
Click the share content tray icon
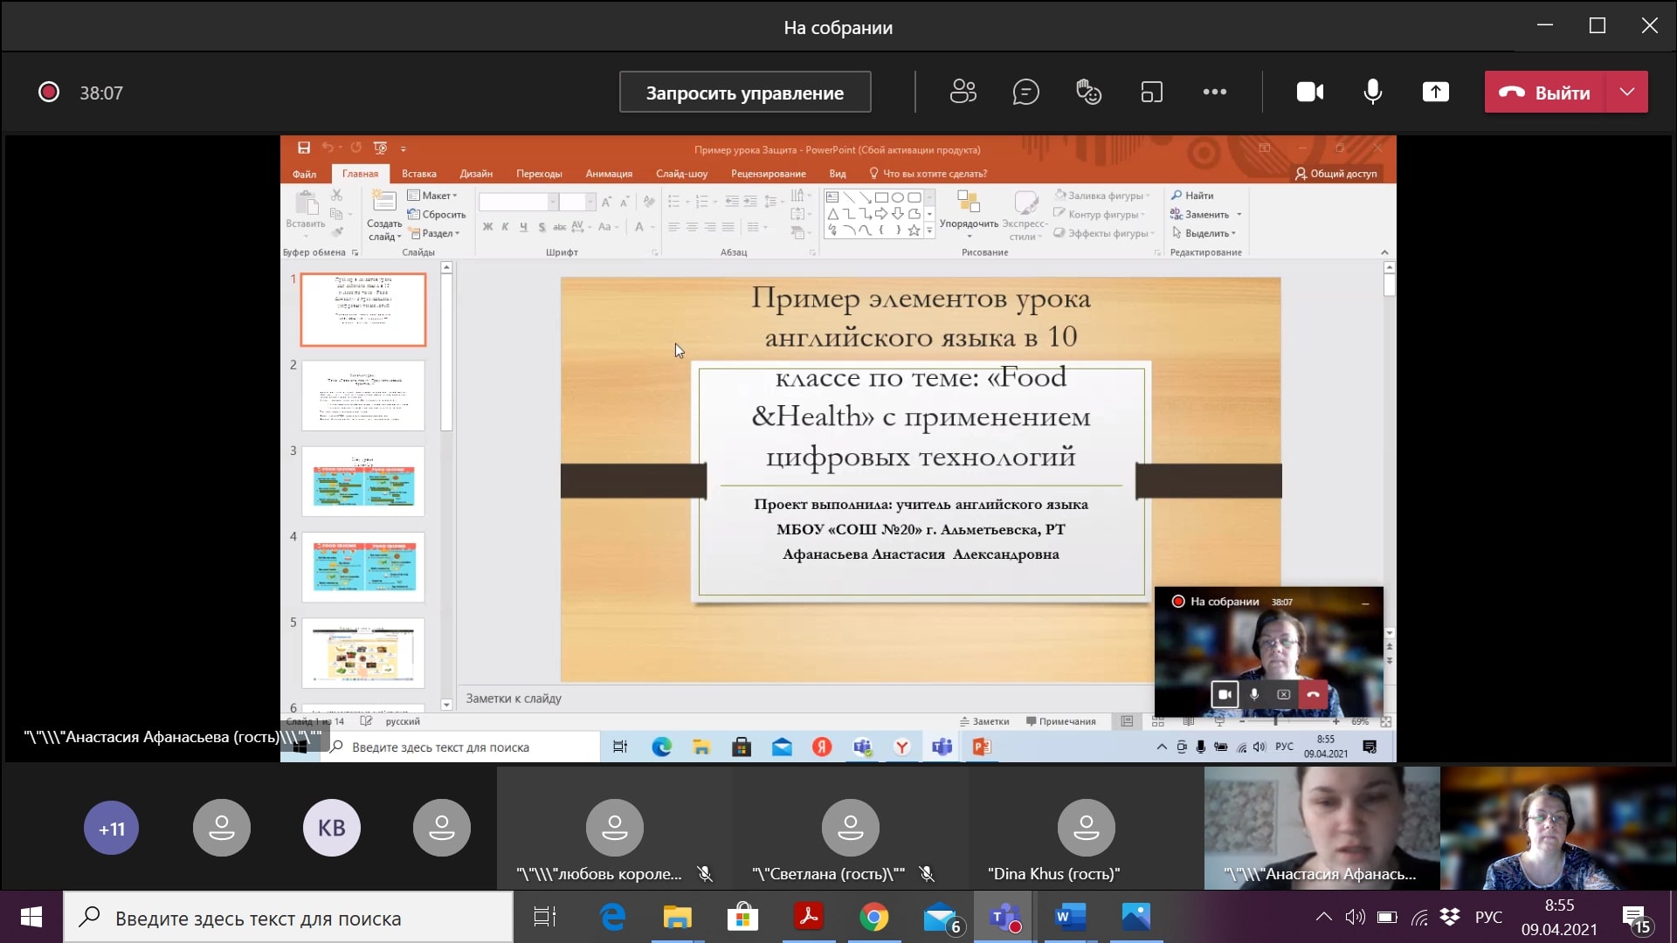(1435, 92)
